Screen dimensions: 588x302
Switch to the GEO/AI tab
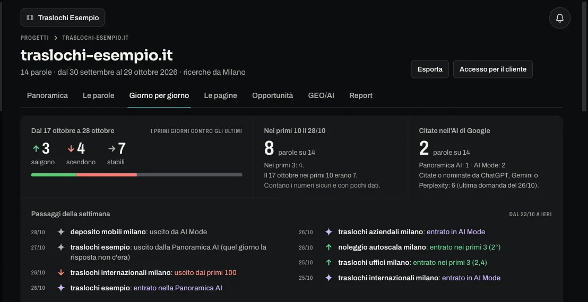pyautogui.click(x=321, y=95)
